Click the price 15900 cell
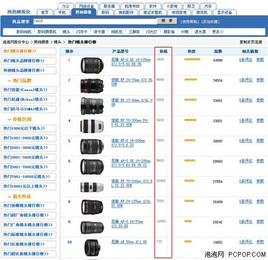The image size is (268, 260). click(x=161, y=181)
